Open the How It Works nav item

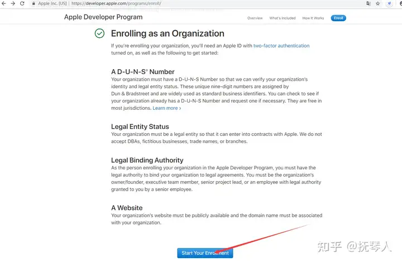(x=313, y=18)
